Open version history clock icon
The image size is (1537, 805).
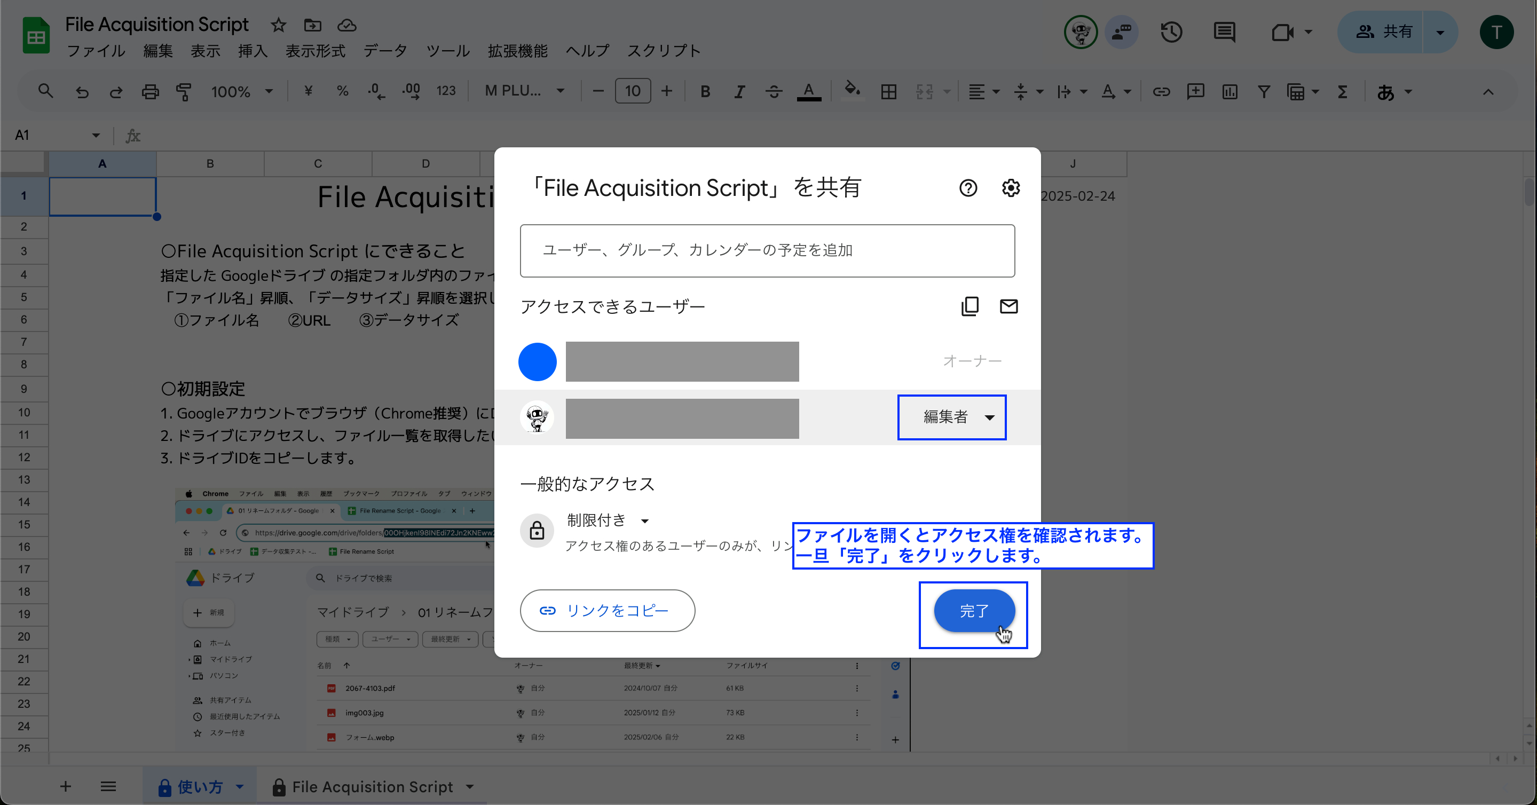point(1171,32)
